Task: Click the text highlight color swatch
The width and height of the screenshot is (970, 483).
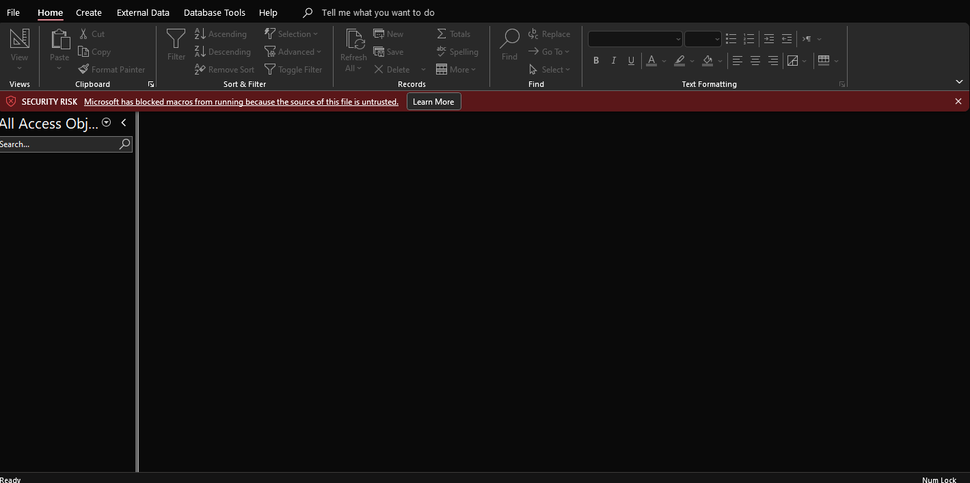Action: (x=679, y=60)
